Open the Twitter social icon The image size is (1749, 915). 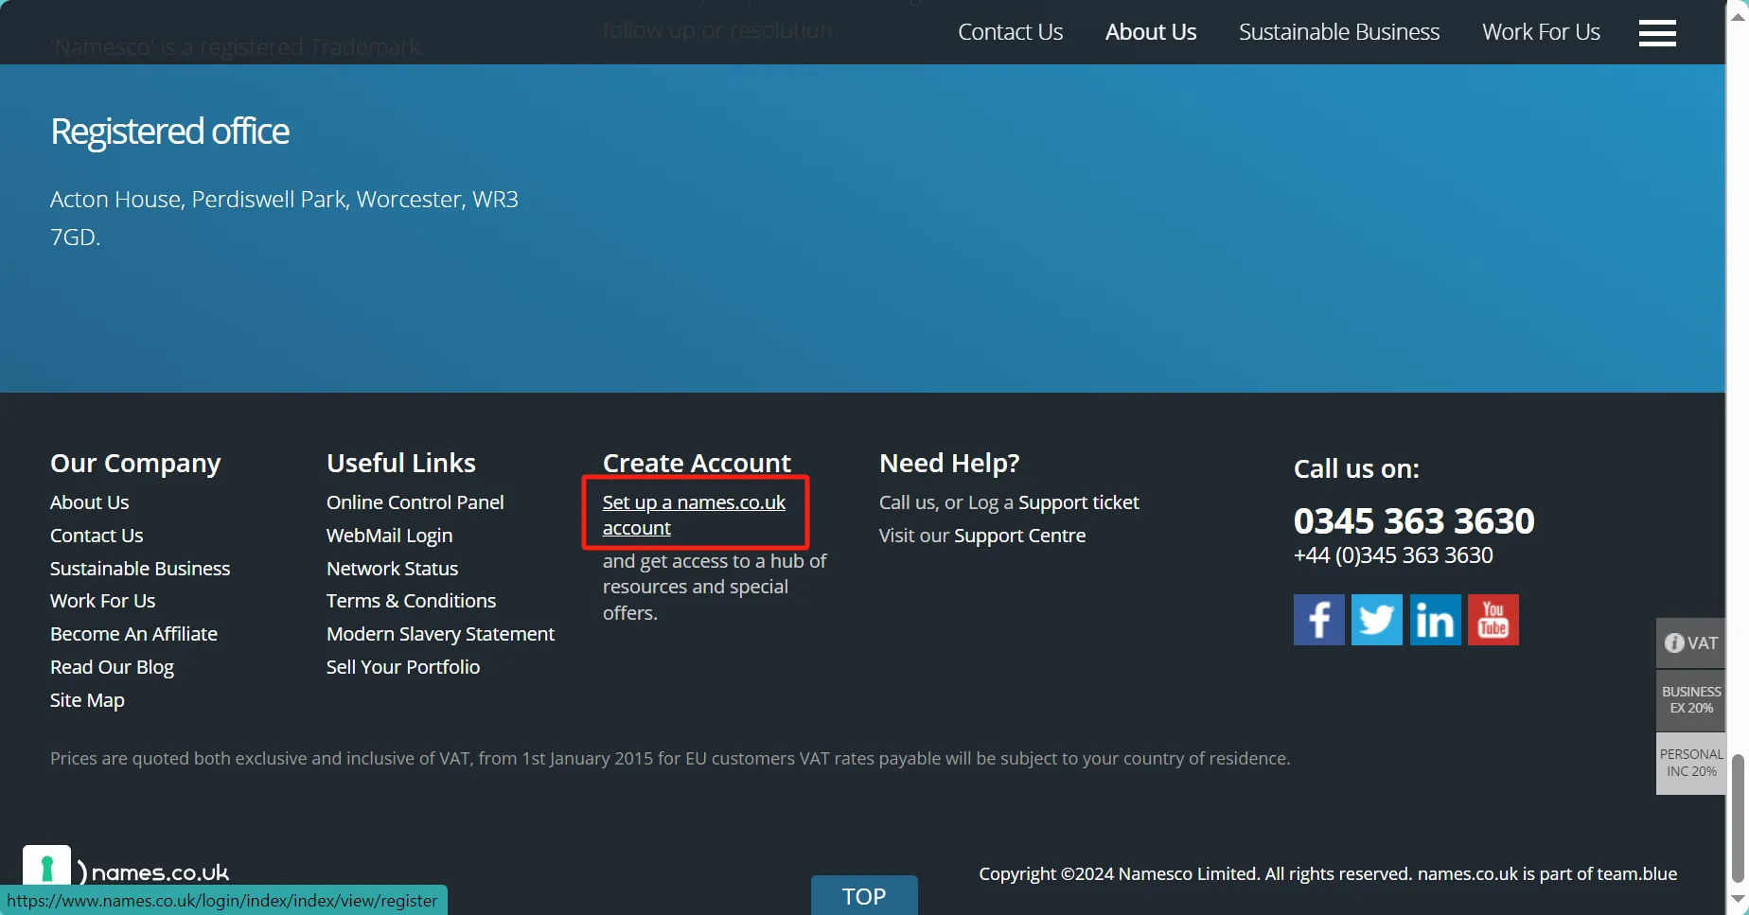pos(1377,620)
